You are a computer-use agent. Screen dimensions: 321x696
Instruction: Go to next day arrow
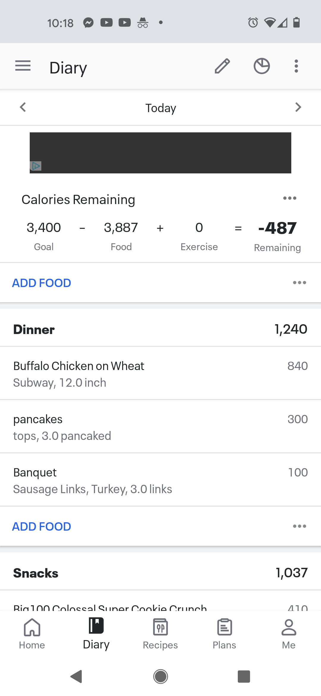[298, 107]
